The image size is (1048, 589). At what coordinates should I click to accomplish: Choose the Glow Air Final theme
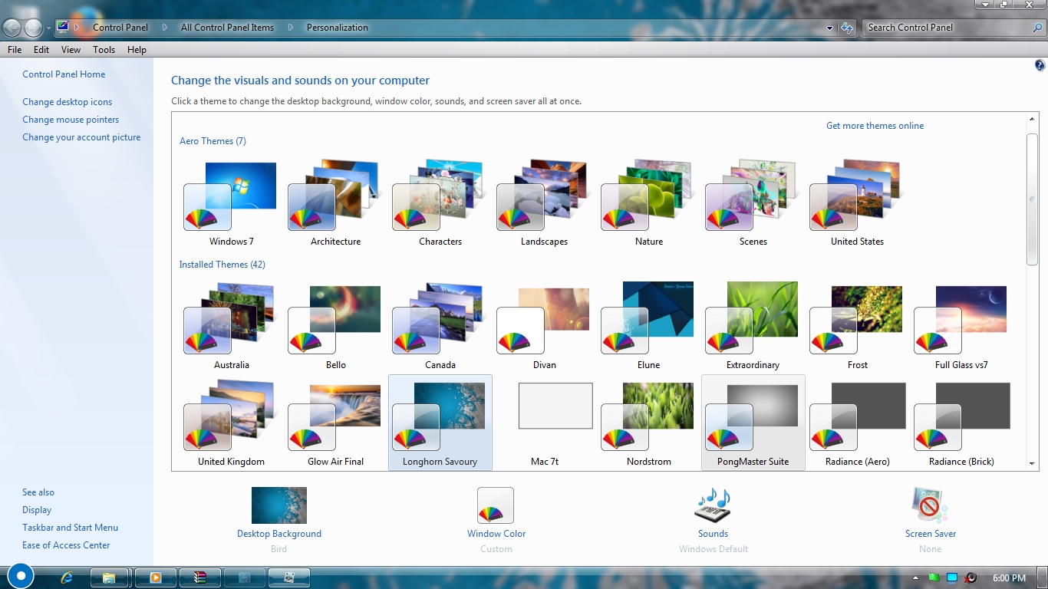coord(335,423)
